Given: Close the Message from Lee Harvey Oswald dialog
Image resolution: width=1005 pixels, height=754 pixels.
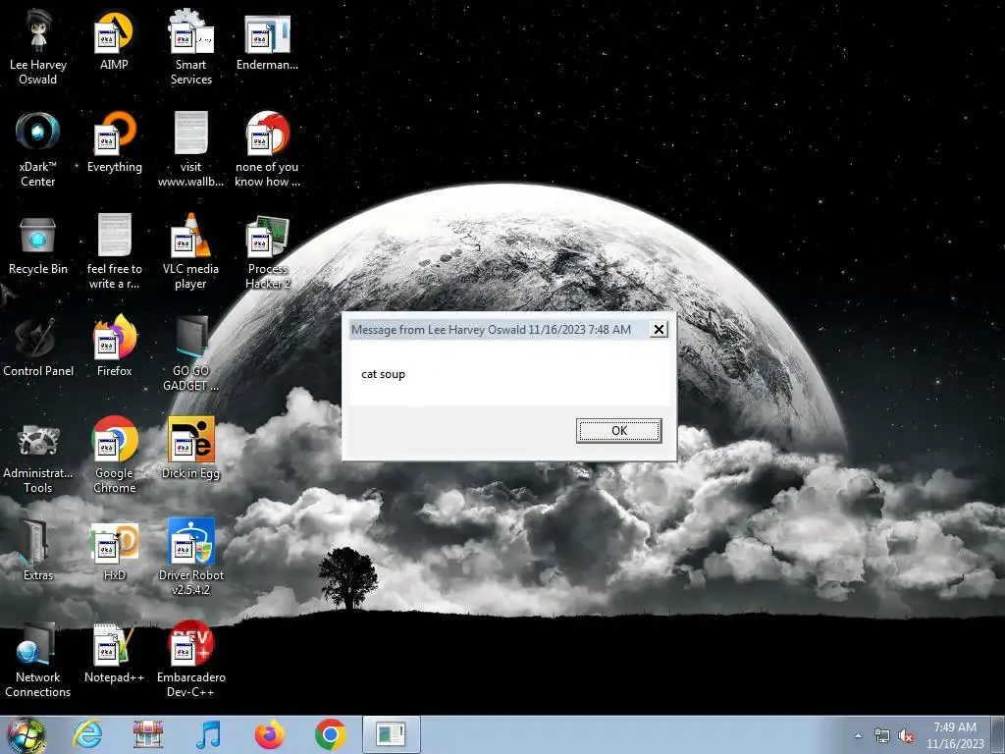Looking at the screenshot, I should (659, 330).
